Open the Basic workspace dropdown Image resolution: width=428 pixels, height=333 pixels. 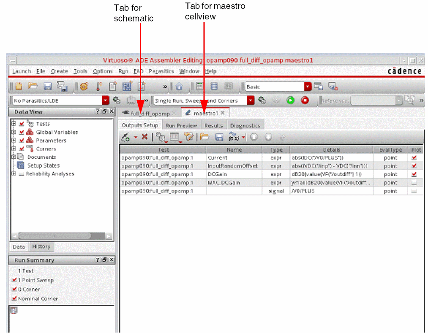pos(308,87)
